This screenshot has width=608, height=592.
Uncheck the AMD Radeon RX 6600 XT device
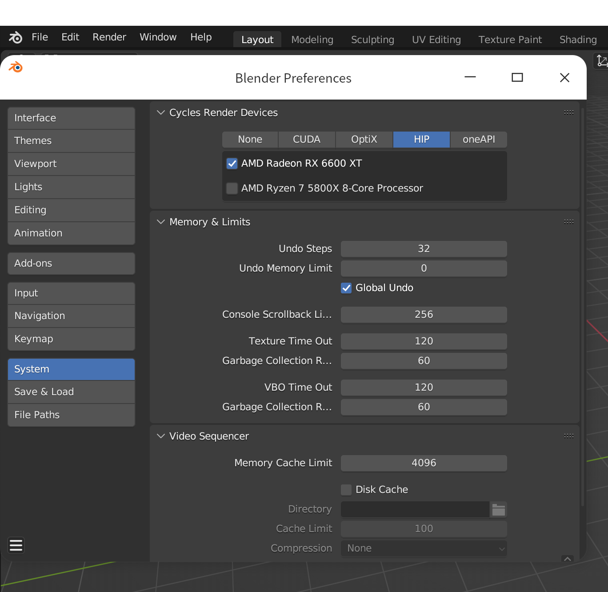tap(232, 164)
